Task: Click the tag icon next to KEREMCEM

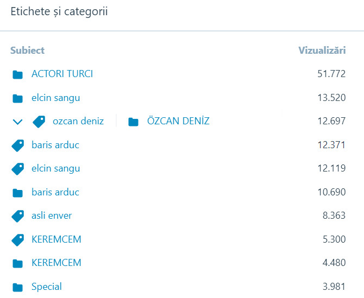Action: pos(18,239)
